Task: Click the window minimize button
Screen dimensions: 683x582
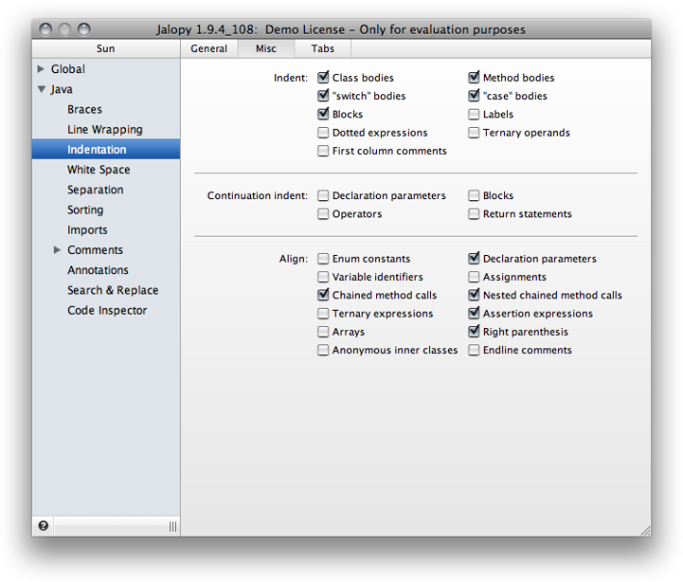Action: 64,29
